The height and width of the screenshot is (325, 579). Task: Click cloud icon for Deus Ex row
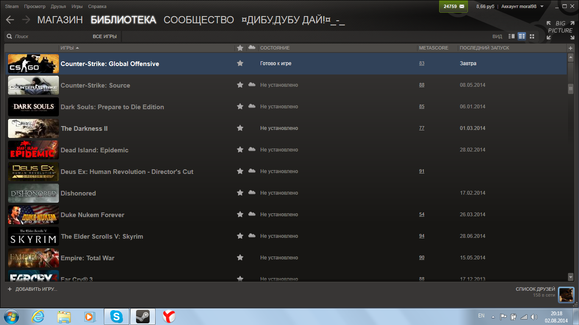tap(252, 171)
